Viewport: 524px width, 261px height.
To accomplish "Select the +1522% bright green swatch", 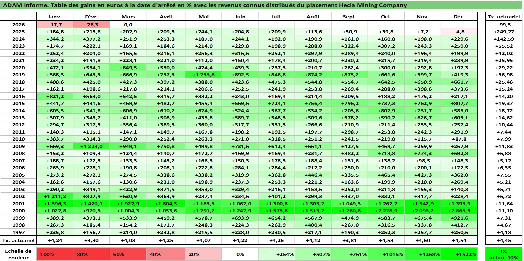I will [x=459, y=254].
